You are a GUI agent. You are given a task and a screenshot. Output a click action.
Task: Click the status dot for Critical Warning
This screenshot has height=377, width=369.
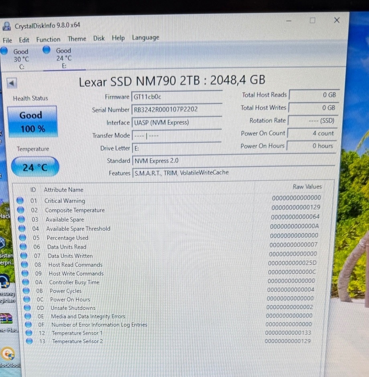20,200
